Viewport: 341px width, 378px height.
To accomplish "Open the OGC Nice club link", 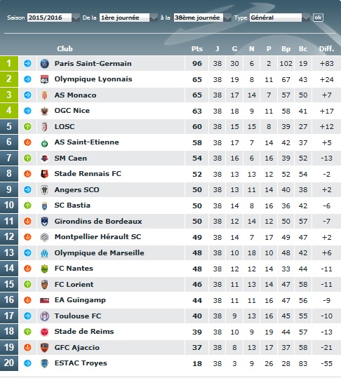I will click(72, 111).
